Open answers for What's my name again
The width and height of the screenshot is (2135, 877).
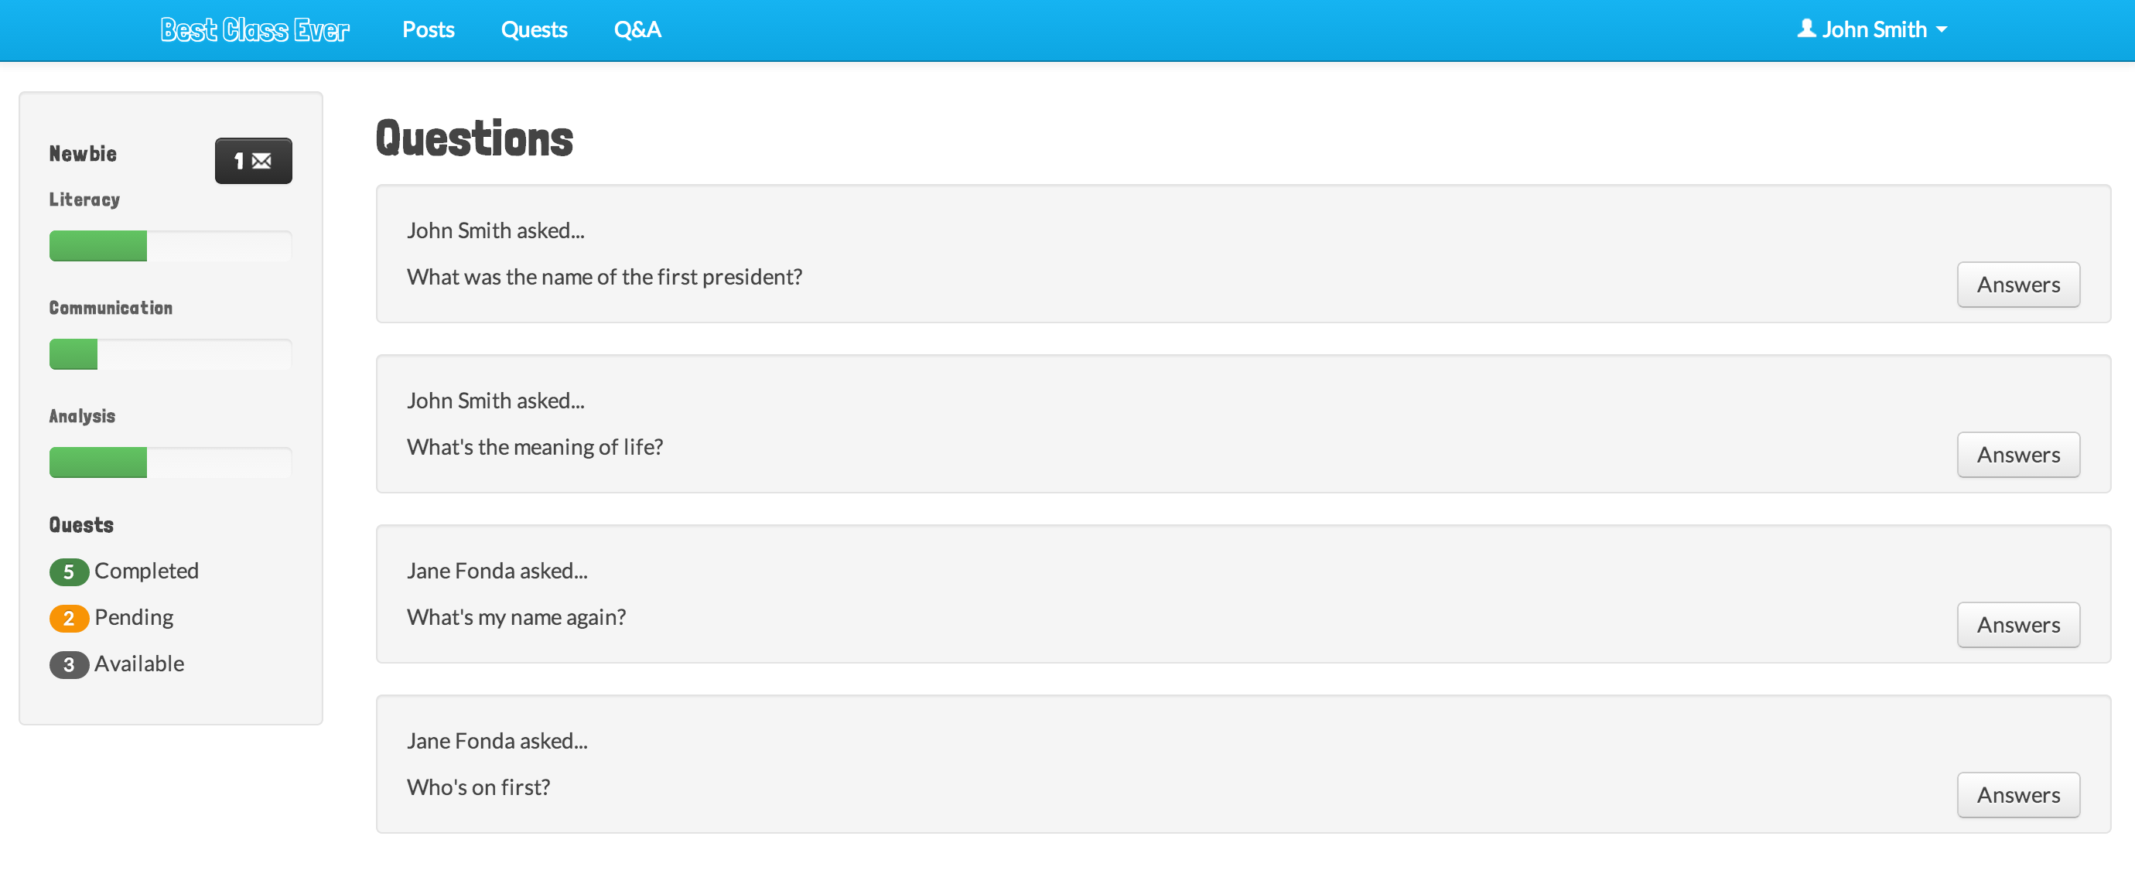click(2017, 624)
